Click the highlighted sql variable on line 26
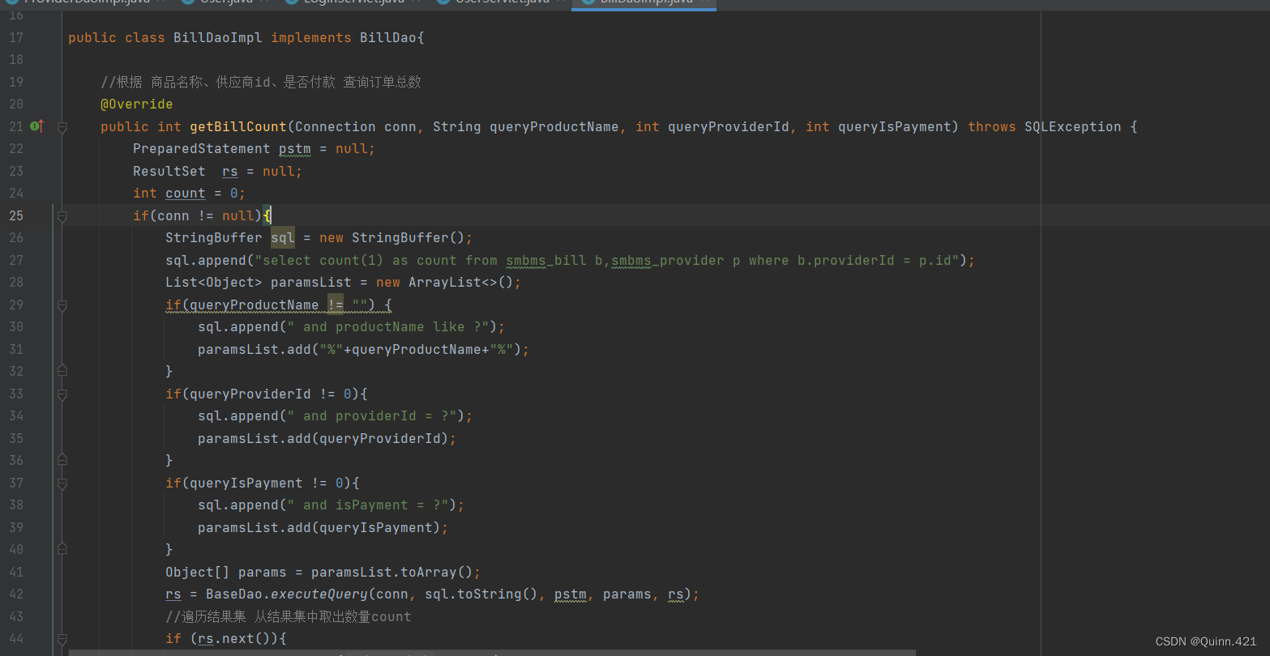The image size is (1270, 656). tap(283, 238)
